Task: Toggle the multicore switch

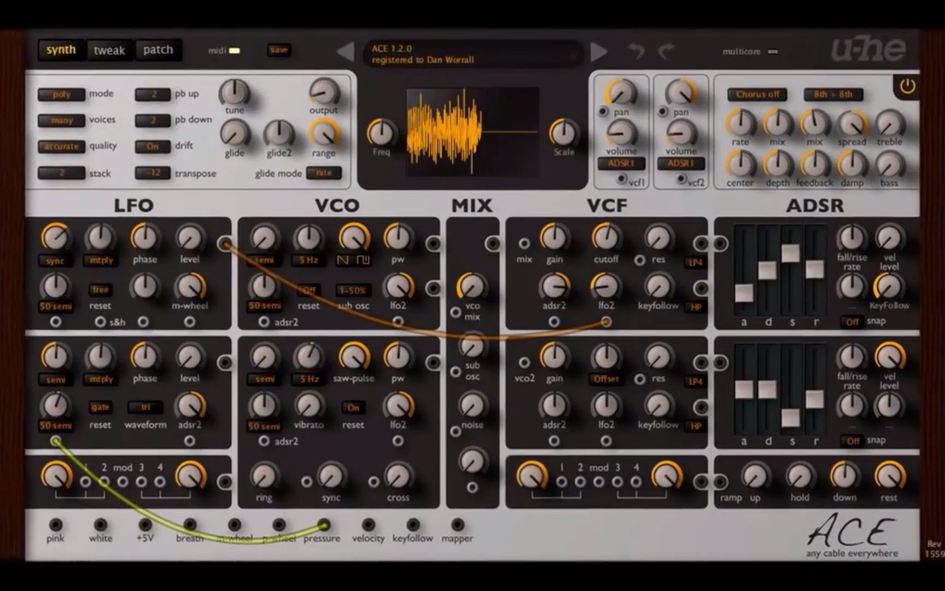Action: (x=773, y=51)
